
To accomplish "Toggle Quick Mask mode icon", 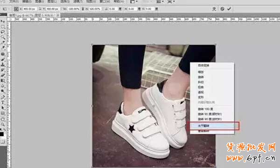I will click(2, 142).
